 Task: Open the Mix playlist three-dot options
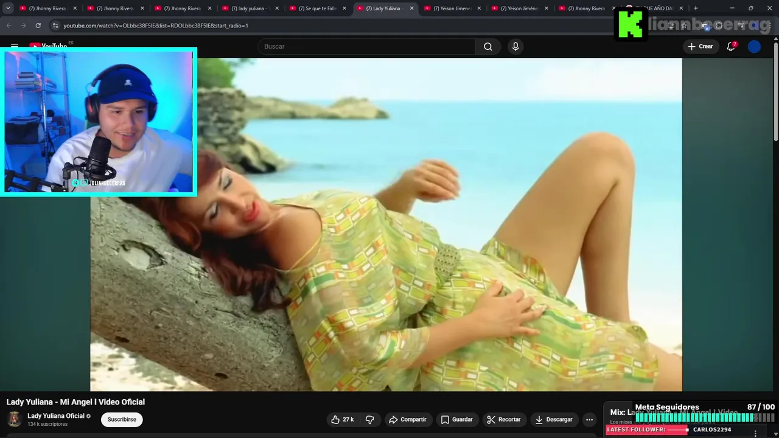click(x=756, y=433)
